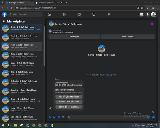Send quick reply 'Sorry, it's not available.'
Image resolution: width=160 pixels, height=128 pixels.
pos(69,107)
